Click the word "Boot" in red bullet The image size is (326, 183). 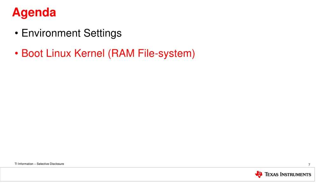point(32,53)
